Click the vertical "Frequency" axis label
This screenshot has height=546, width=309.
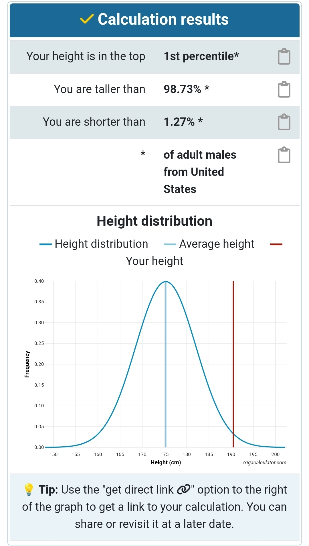[x=27, y=364]
